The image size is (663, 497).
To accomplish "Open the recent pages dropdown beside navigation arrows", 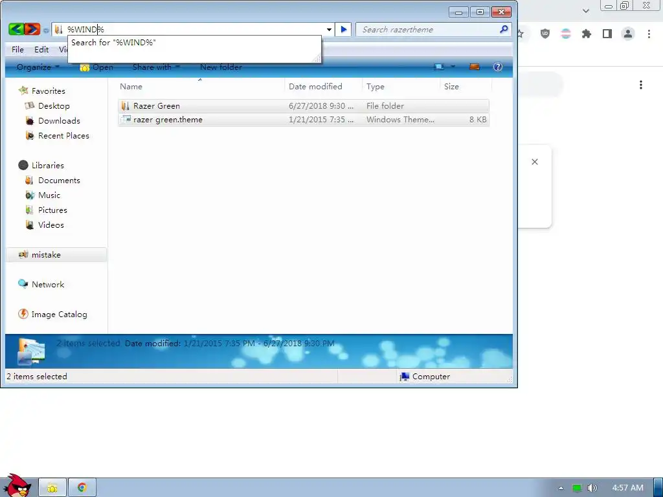I will (x=46, y=30).
